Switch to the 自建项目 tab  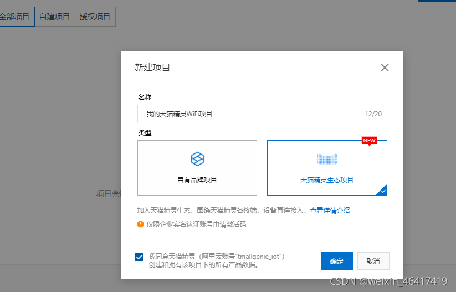click(55, 17)
